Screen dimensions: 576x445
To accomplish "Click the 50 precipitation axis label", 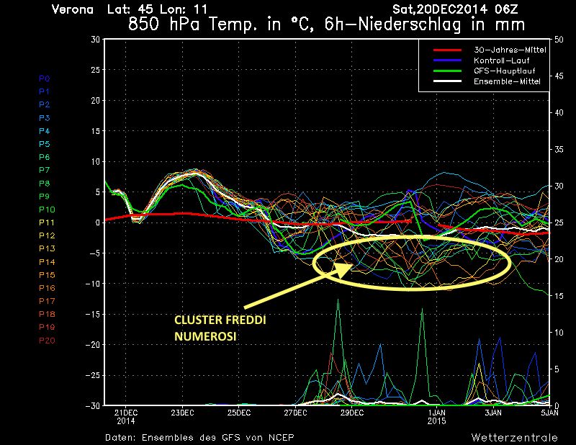I will 559,40.
